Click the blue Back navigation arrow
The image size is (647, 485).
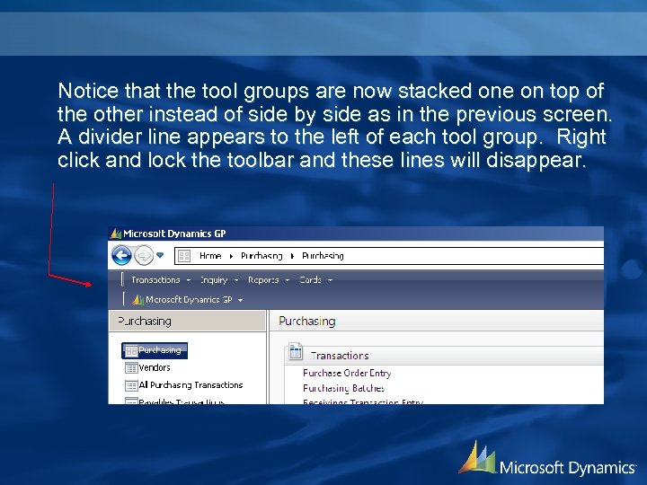point(121,255)
